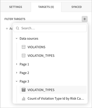Screen dimensions: 92x108
Task: Click the Page 1 label
Action: (x=24, y=64)
